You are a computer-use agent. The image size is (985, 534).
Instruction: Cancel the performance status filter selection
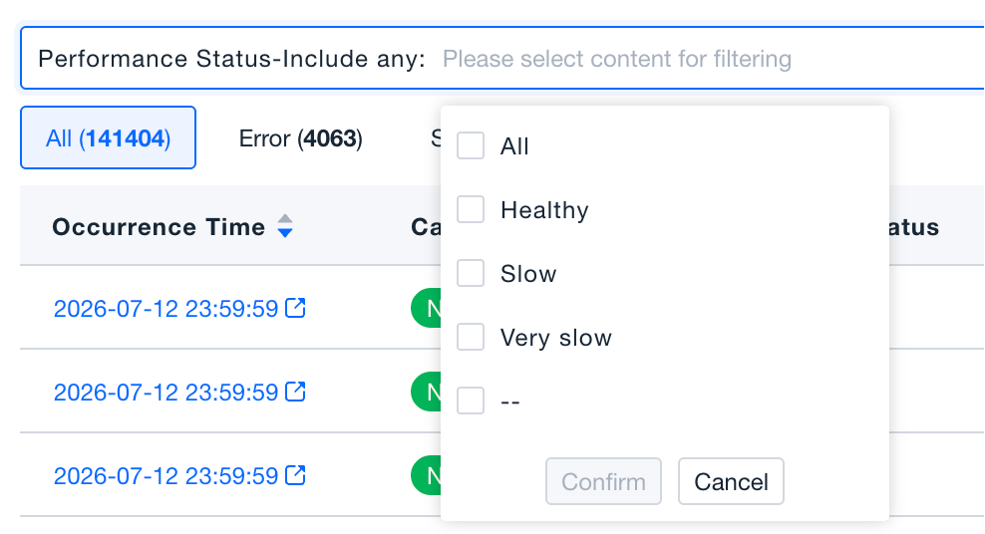click(731, 481)
